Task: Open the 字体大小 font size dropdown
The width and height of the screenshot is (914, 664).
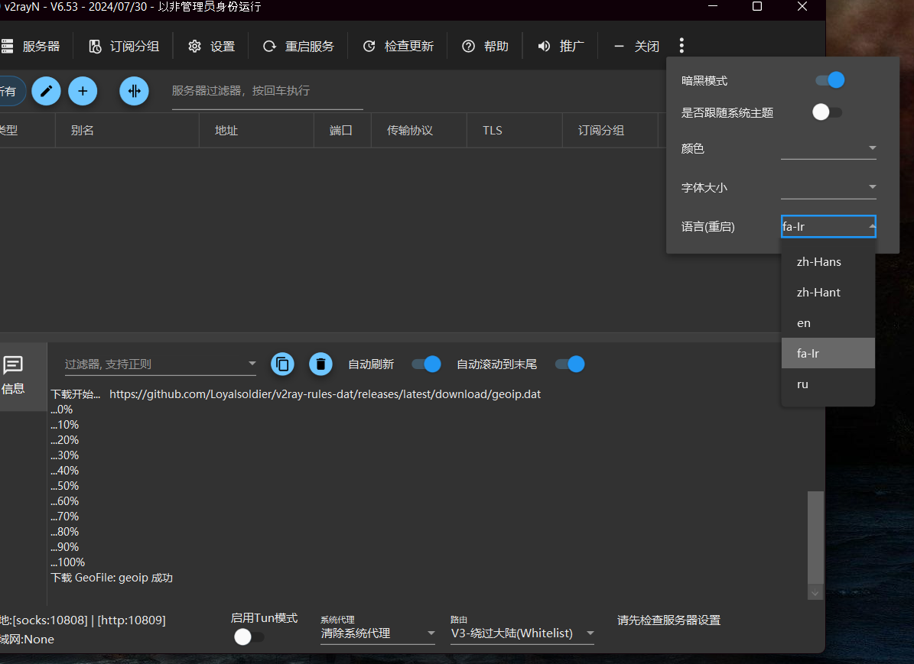Action: click(x=828, y=187)
